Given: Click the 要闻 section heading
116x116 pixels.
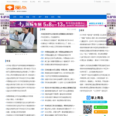Looking at the screenshot, I should [x=43, y=29].
